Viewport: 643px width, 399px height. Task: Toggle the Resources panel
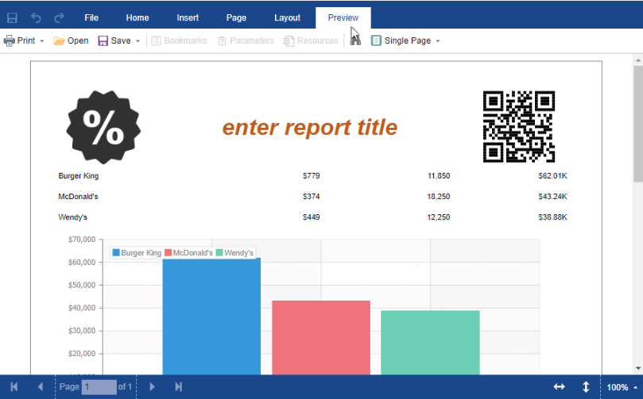pos(311,40)
